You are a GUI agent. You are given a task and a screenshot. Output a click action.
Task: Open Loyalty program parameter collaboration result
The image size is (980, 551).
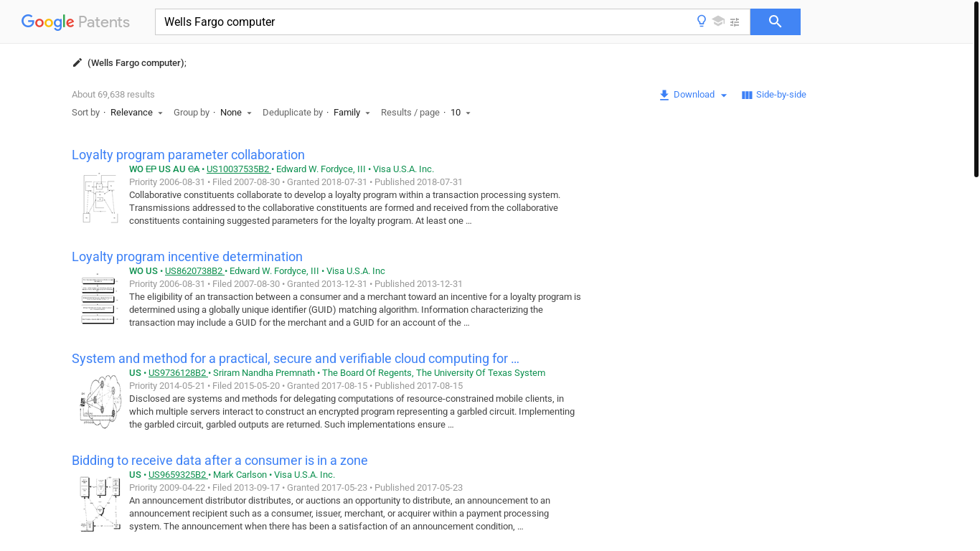click(188, 155)
